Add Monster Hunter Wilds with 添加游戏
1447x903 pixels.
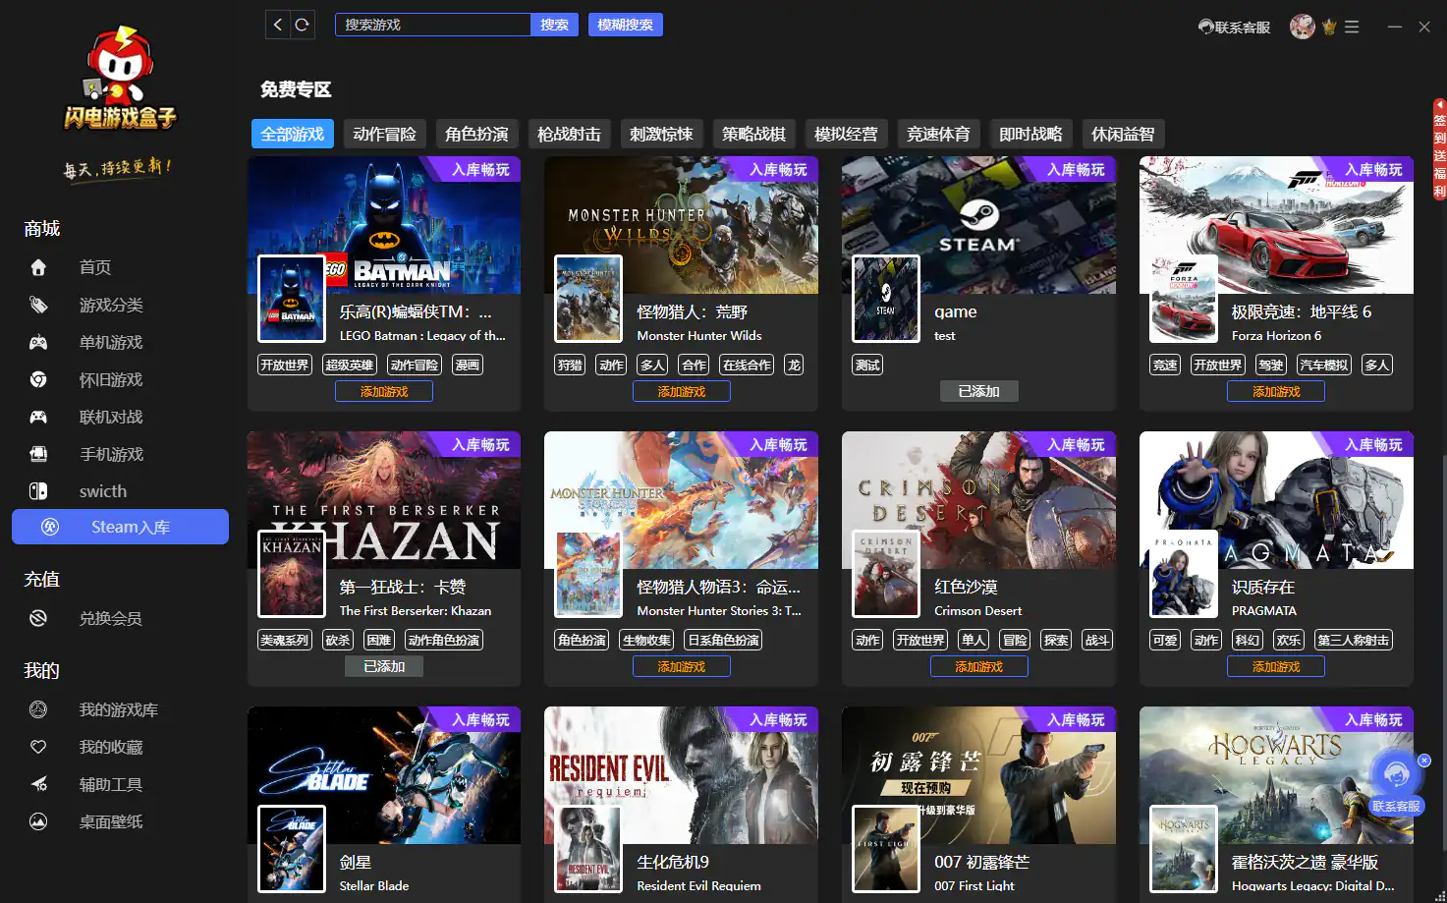pyautogui.click(x=682, y=391)
